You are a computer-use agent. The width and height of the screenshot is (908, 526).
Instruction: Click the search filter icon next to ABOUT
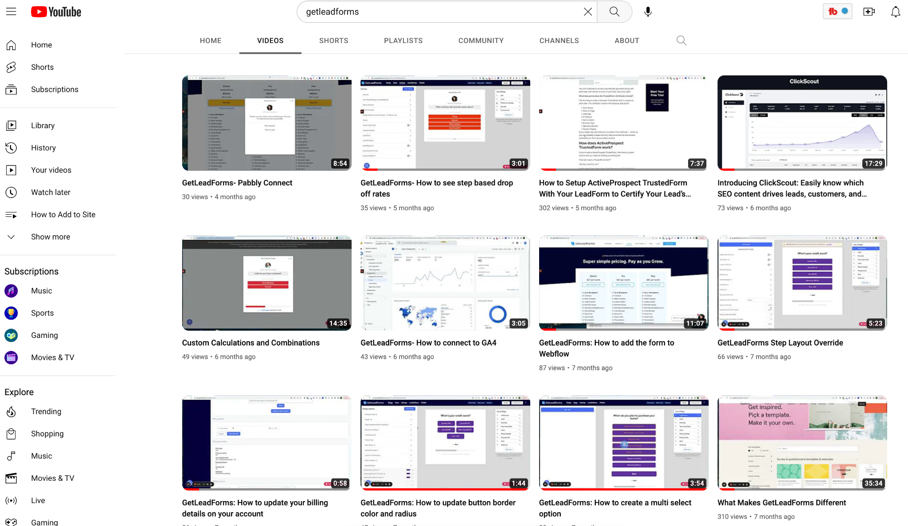(x=681, y=40)
